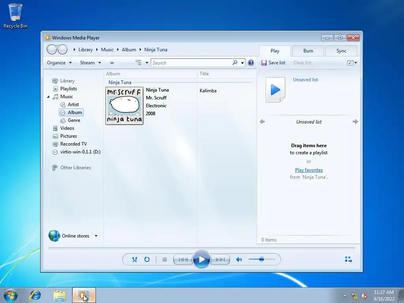The width and height of the screenshot is (404, 303).
Task: Collapse the Music tree node
Action: 48,97
